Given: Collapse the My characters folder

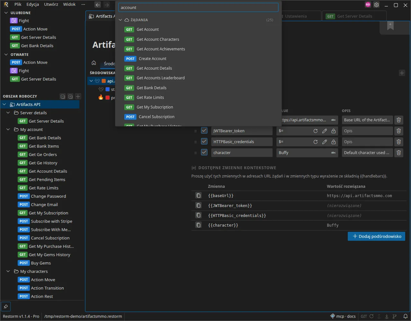Looking at the screenshot, I should coord(8,271).
